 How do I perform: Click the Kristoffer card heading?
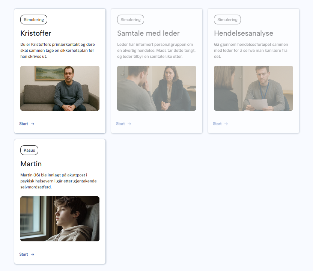point(36,33)
